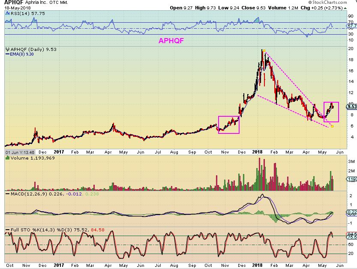The width and height of the screenshot is (357, 269).
Task: Click the yellow trendline handle at the January peak
Action: point(264,50)
